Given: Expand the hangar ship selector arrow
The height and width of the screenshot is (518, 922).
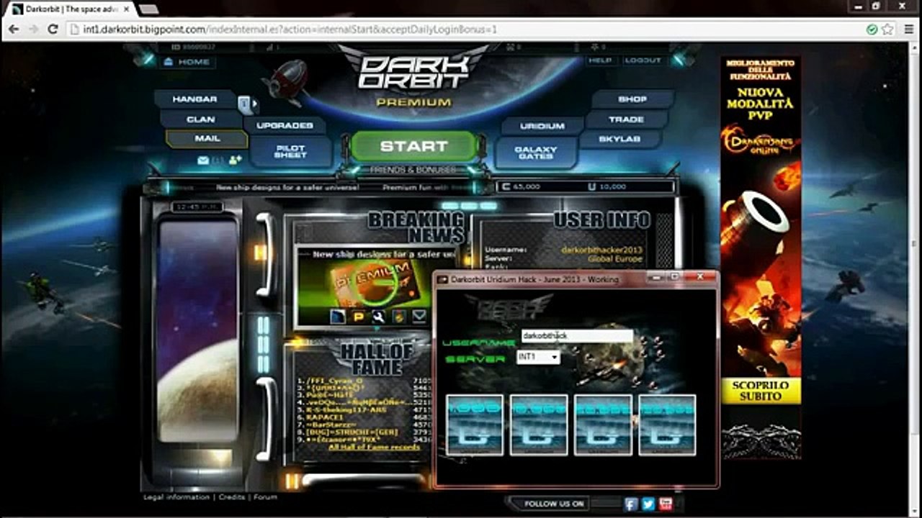Looking at the screenshot, I should pos(255,104).
